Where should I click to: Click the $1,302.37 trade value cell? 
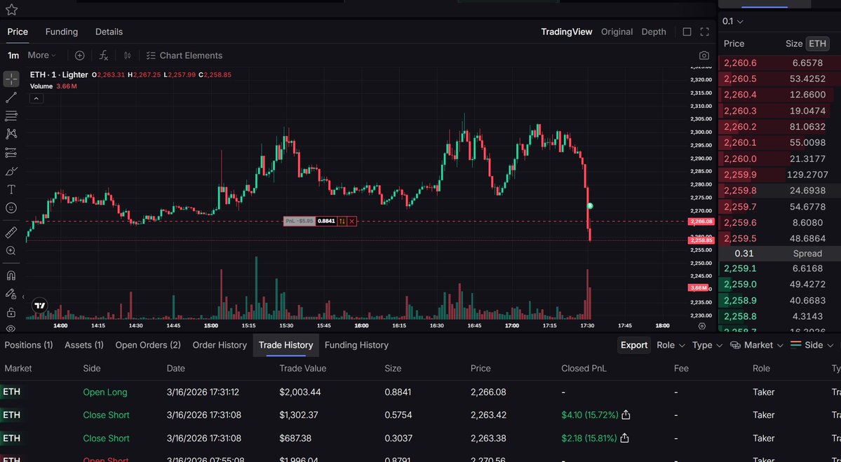pyautogui.click(x=300, y=415)
